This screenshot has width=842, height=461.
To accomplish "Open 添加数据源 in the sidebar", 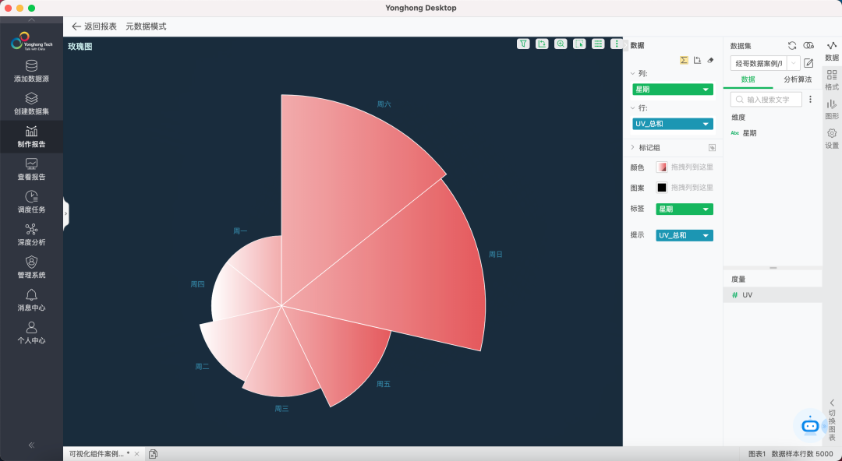I will pyautogui.click(x=31, y=72).
